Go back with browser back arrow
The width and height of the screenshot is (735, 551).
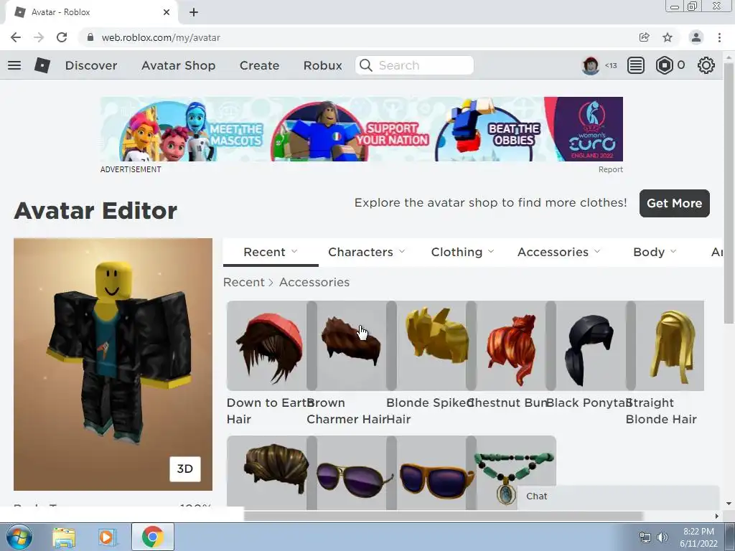[x=16, y=37]
